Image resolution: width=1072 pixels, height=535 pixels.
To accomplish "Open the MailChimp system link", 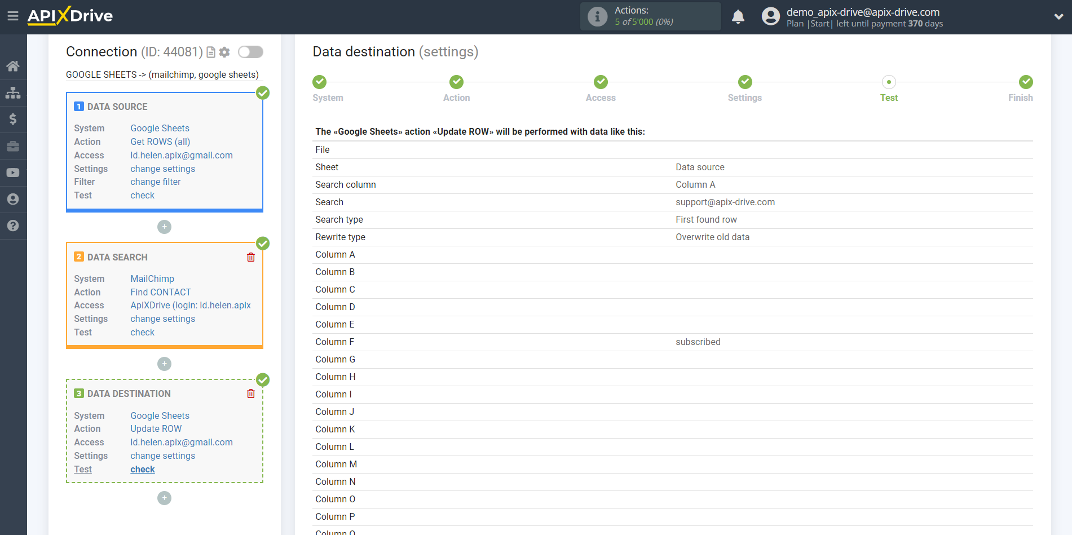I will click(152, 278).
